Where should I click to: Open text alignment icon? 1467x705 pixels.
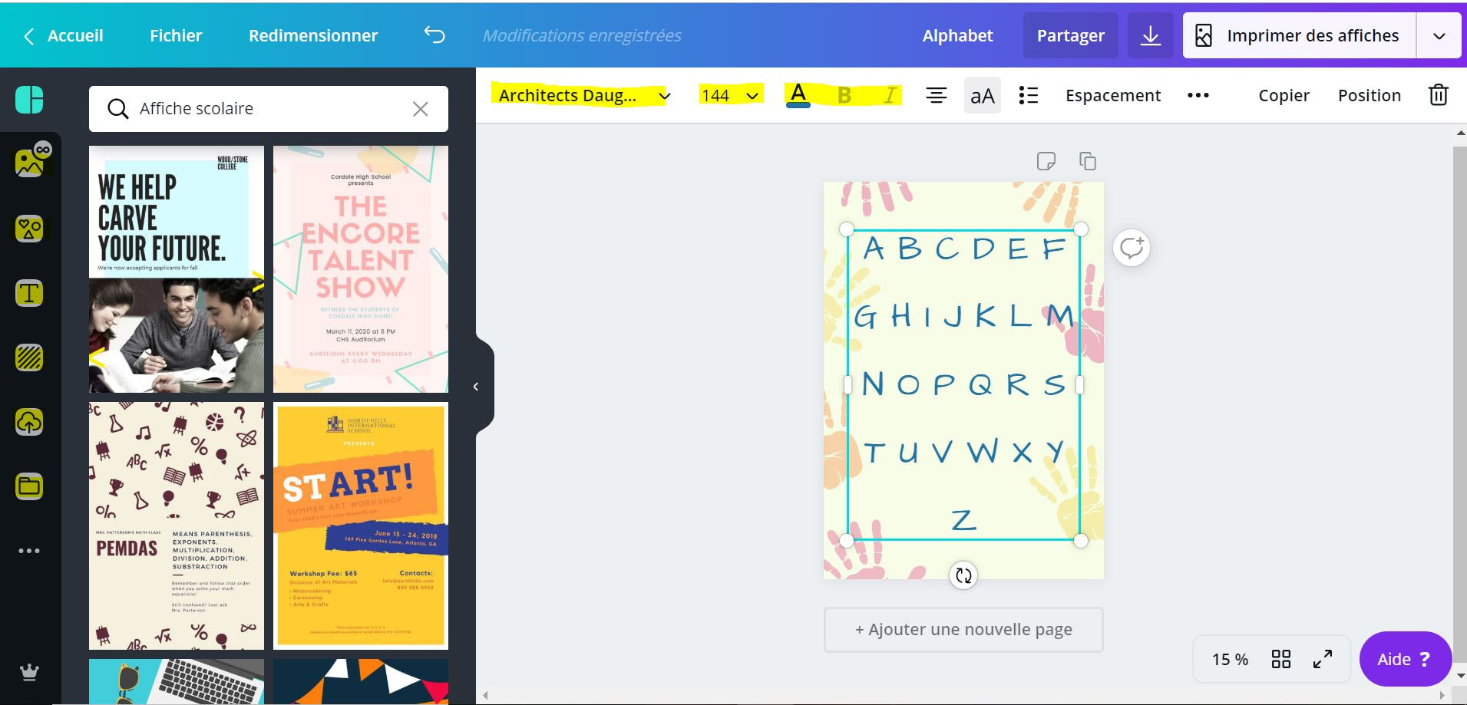pos(936,95)
